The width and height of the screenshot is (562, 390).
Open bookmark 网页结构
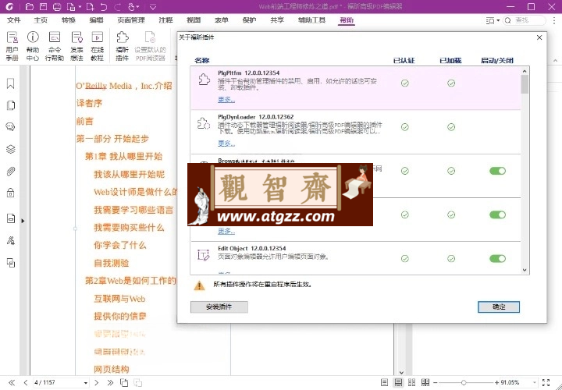pos(111,369)
